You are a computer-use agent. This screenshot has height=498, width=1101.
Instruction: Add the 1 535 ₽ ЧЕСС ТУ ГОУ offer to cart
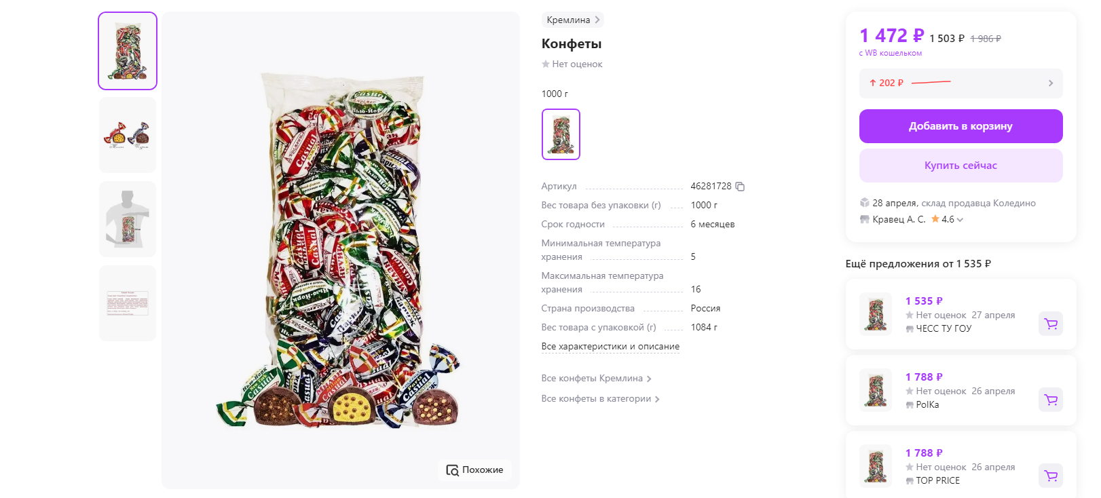click(1051, 324)
